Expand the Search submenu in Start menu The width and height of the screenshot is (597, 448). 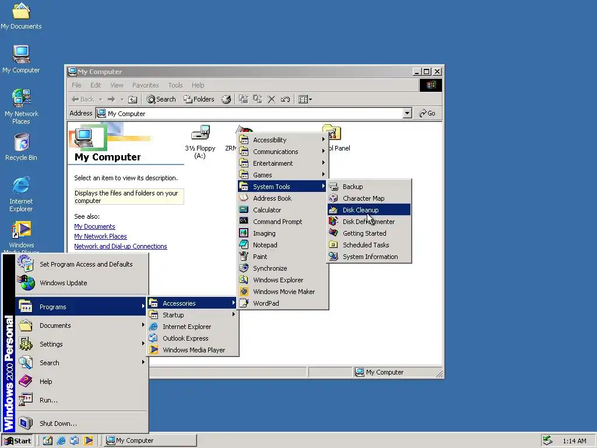point(82,363)
